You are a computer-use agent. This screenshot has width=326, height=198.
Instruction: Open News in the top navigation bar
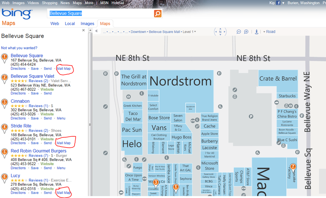tap(65, 3)
